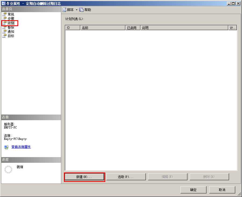Confirm with the 确定 button
242x197 pixels.
pos(193,190)
